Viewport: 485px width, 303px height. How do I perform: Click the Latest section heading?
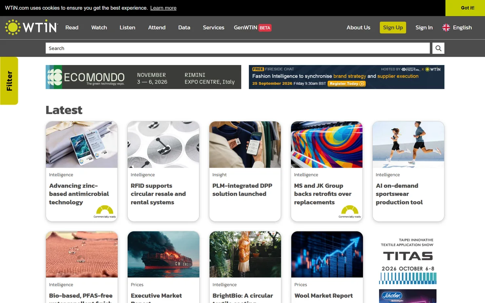pyautogui.click(x=64, y=110)
